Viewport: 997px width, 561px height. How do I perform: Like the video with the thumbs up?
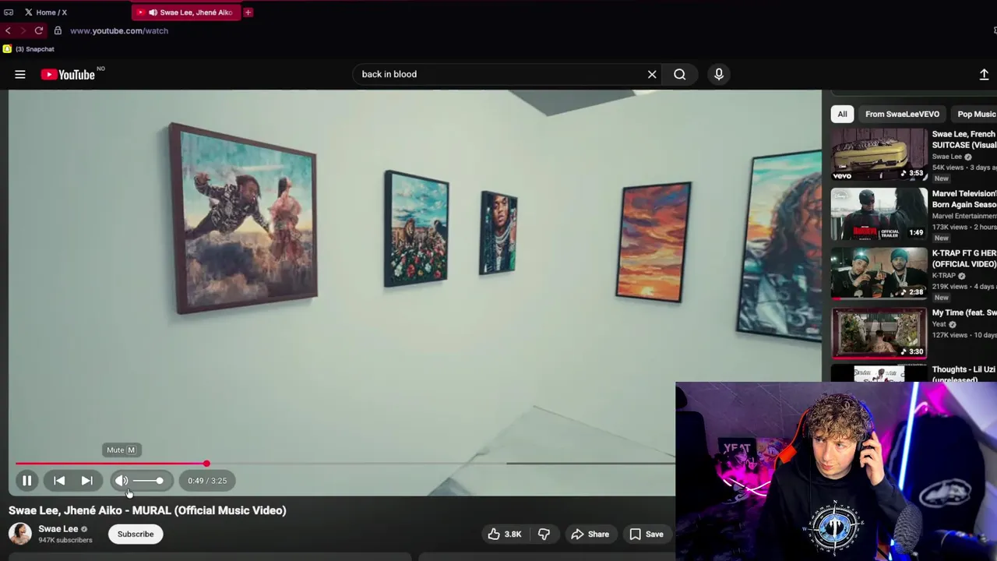pos(494,534)
